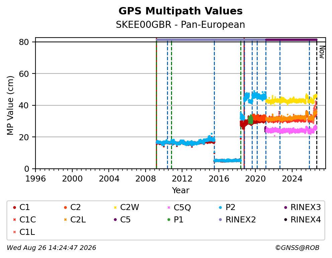Click the x-axis tick label 1996
This screenshot has height=258, width=332.
(x=35, y=178)
